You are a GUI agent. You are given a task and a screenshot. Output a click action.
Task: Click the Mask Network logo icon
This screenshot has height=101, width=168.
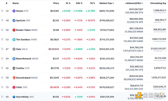pos(14,59)
